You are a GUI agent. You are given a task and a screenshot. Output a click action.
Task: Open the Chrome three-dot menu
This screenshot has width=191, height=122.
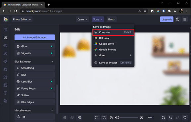tap(187, 11)
